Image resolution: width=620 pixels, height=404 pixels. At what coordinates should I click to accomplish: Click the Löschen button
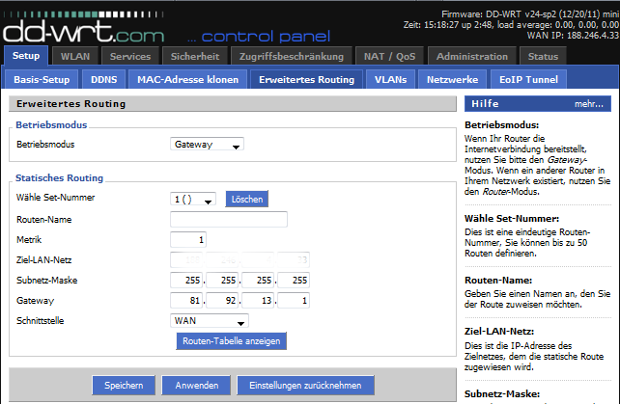point(246,199)
